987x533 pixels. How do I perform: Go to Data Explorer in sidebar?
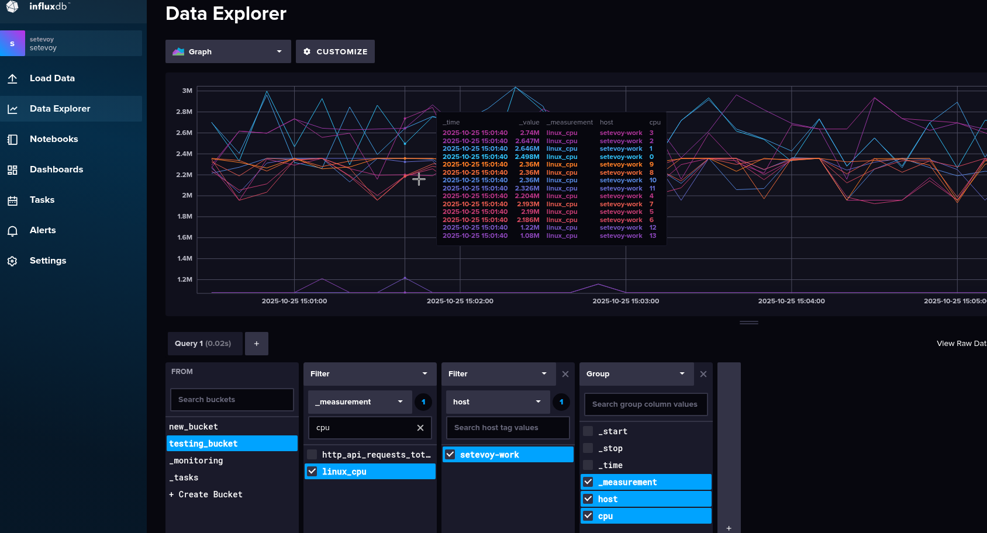[x=60, y=109]
